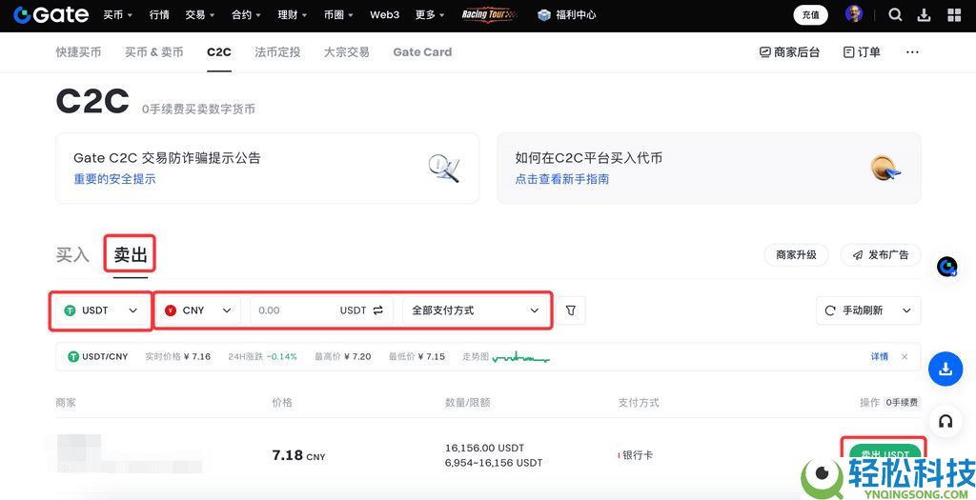Image resolution: width=976 pixels, height=500 pixels.
Task: Open the search icon in header
Action: click(895, 15)
